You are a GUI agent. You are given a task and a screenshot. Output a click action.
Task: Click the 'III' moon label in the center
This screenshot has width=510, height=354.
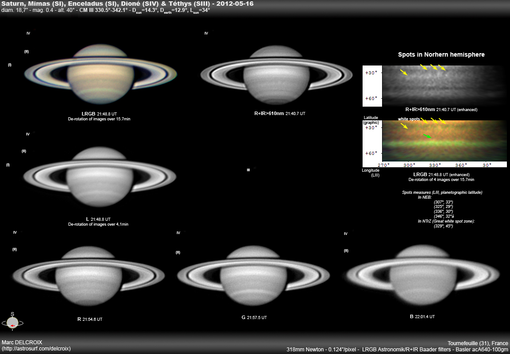248,169
